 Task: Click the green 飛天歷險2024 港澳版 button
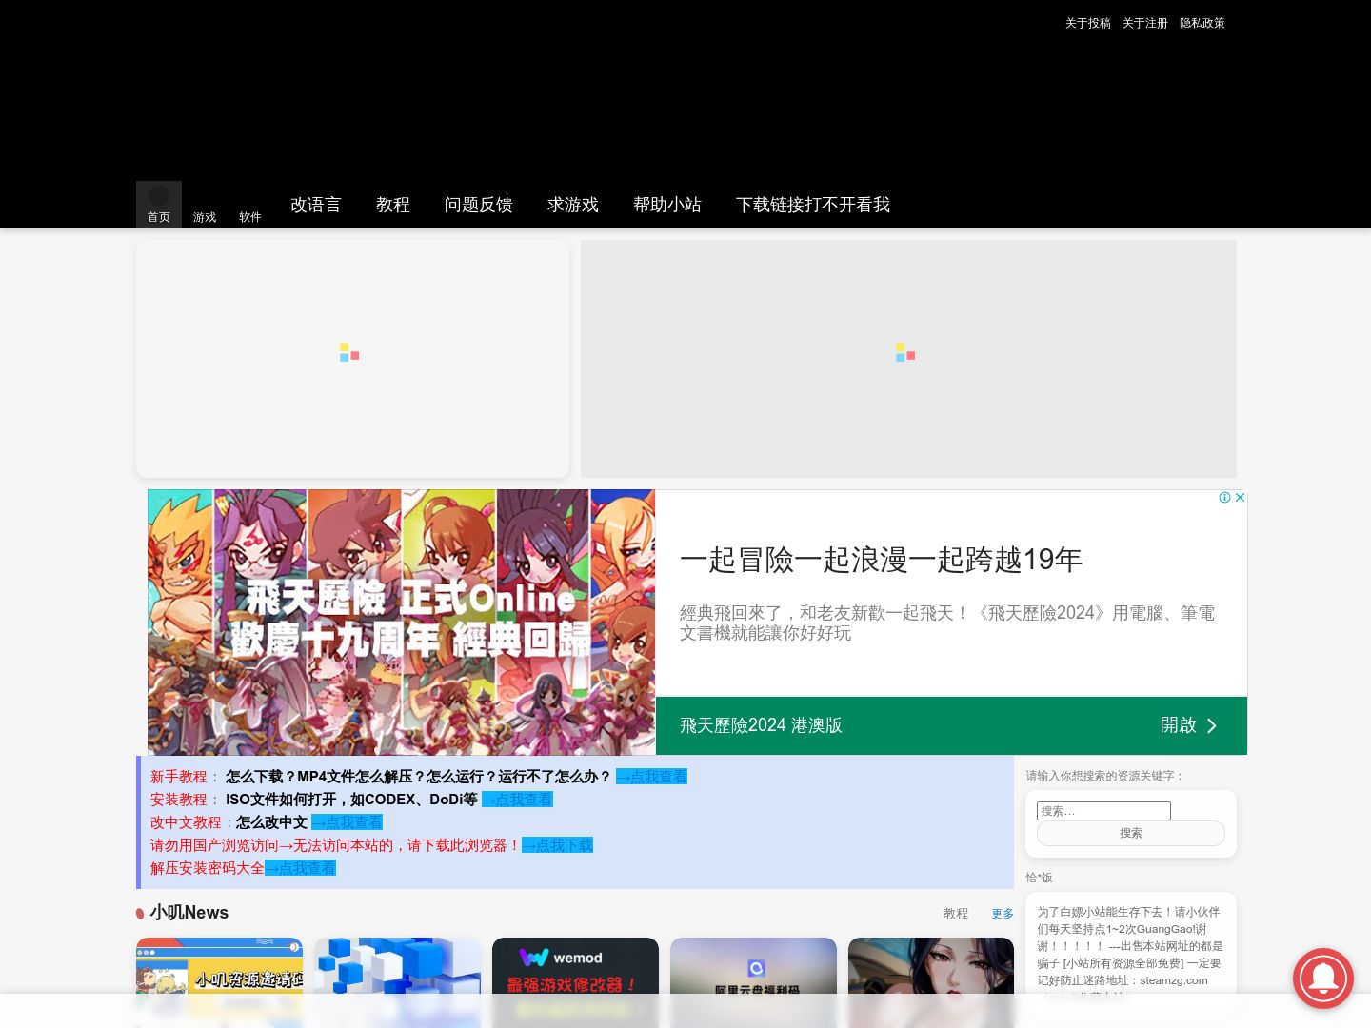[951, 725]
